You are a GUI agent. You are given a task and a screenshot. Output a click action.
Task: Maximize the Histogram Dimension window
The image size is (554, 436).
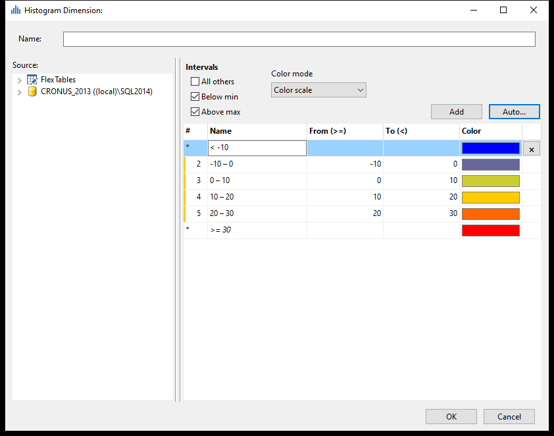[503, 11]
